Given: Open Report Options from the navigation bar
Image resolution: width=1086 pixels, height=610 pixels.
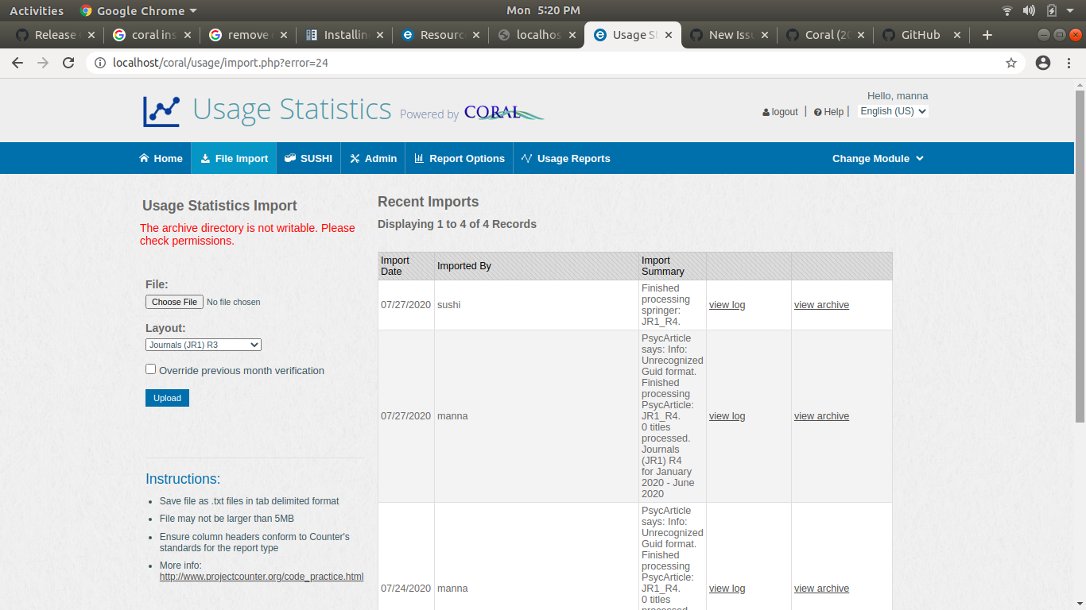Looking at the screenshot, I should [x=459, y=158].
